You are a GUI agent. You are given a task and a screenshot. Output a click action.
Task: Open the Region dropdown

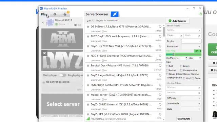point(191,41)
